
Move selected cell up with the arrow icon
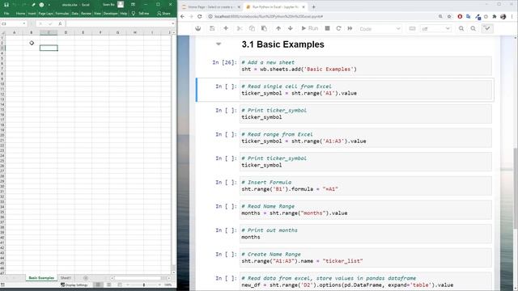[278, 29]
